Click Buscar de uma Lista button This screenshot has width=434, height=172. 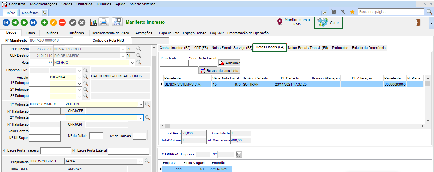[x=219, y=71]
